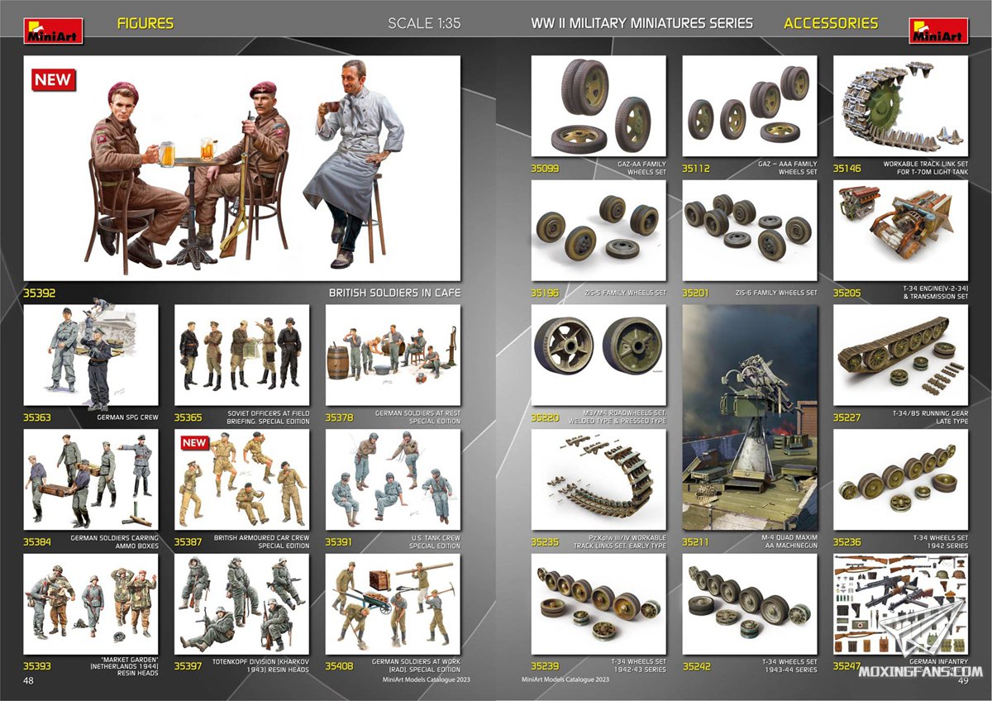Click the product number 35211
992x701 pixels.
click(696, 542)
